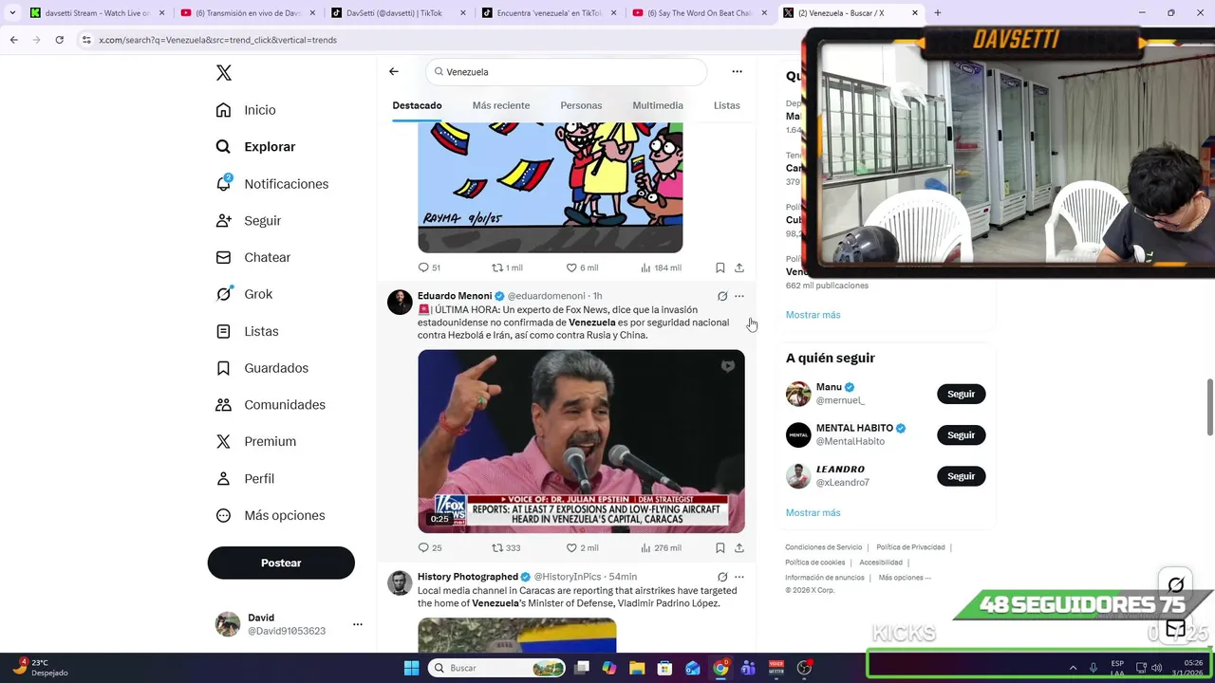Repost the cartoon post with 1 mil reposts

[507, 268]
